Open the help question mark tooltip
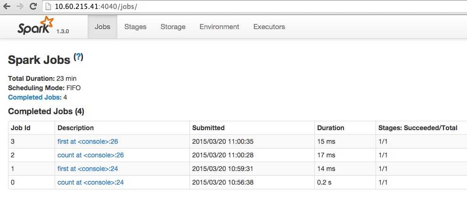Image resolution: width=467 pixels, height=210 pixels. tap(79, 57)
